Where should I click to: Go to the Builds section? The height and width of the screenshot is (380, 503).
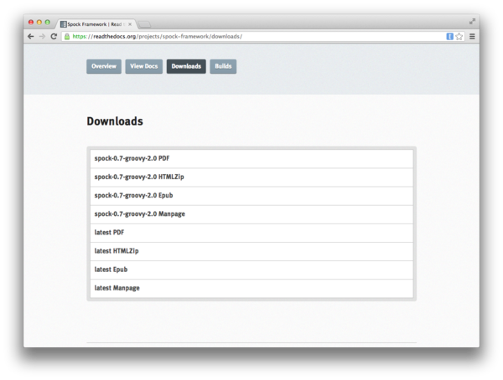(223, 66)
